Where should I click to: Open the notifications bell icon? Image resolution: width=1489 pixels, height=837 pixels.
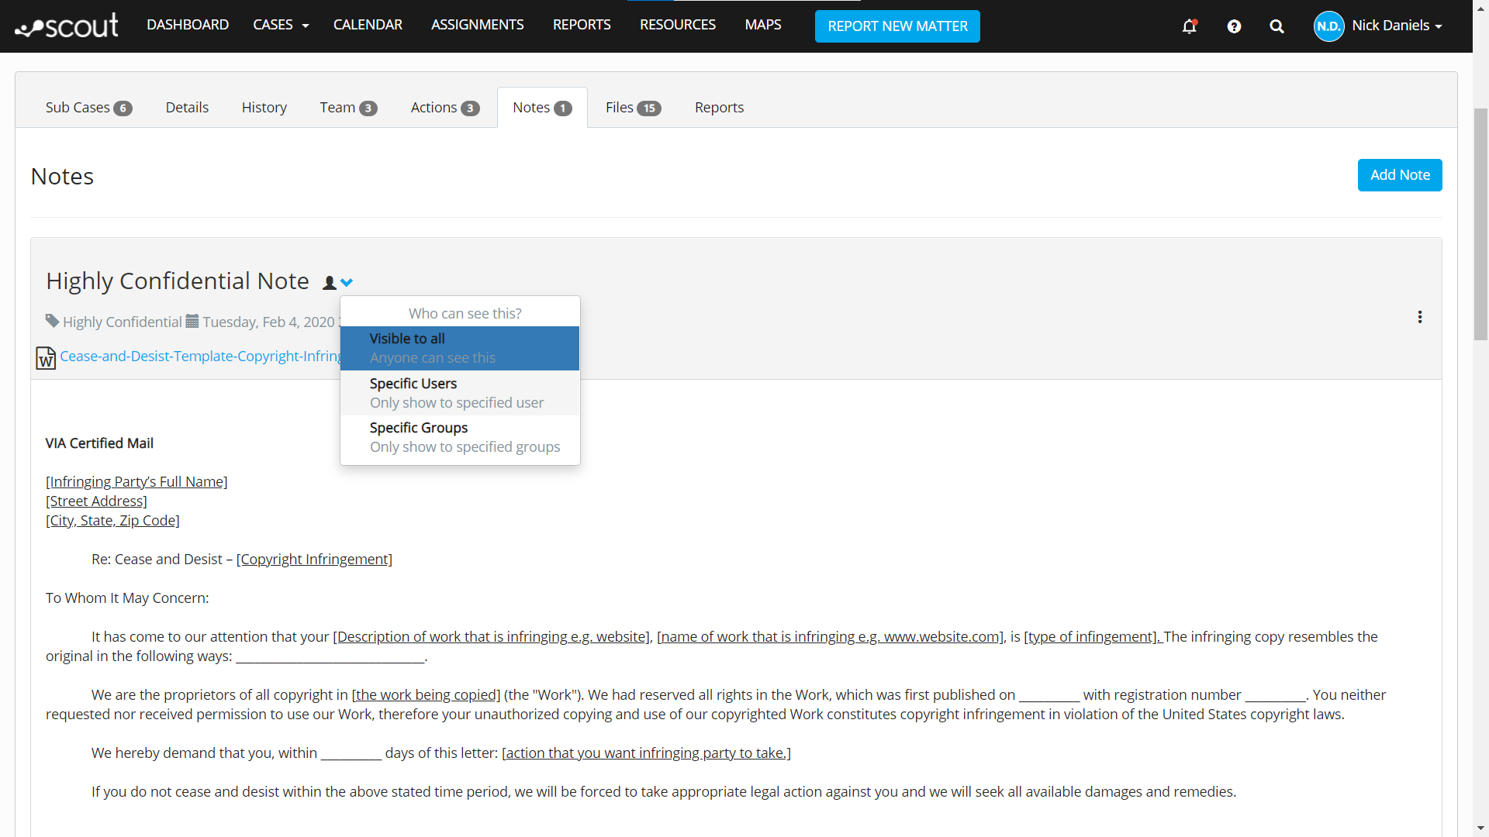1189,26
